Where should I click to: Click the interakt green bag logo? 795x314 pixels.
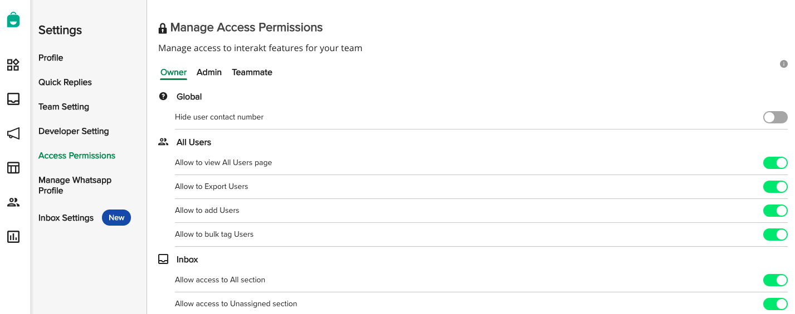[13, 19]
